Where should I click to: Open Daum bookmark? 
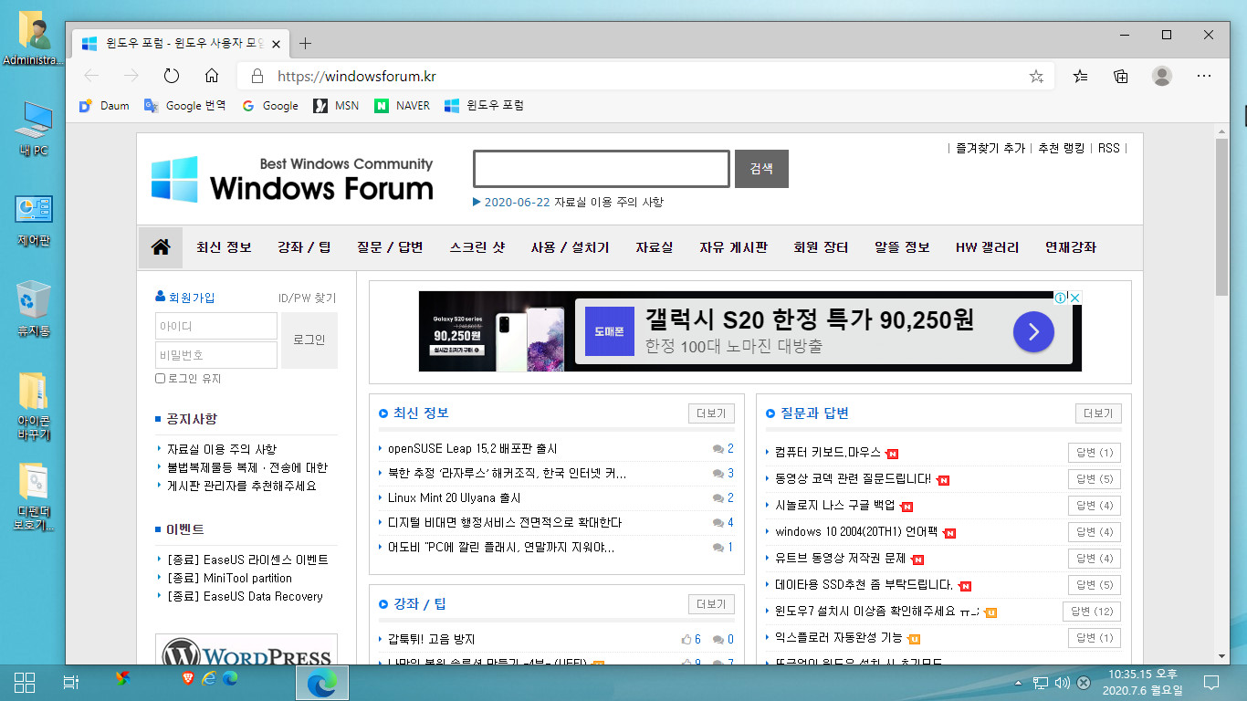(104, 106)
